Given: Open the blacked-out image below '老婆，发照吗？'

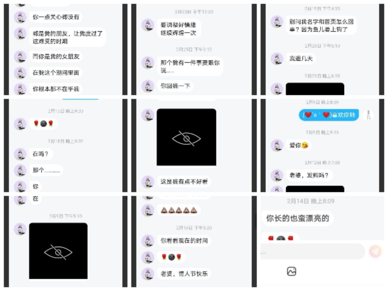Looking at the screenshot, I should tap(315, 189).
